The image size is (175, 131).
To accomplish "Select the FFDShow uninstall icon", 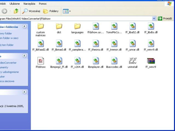I will point(132,61).
